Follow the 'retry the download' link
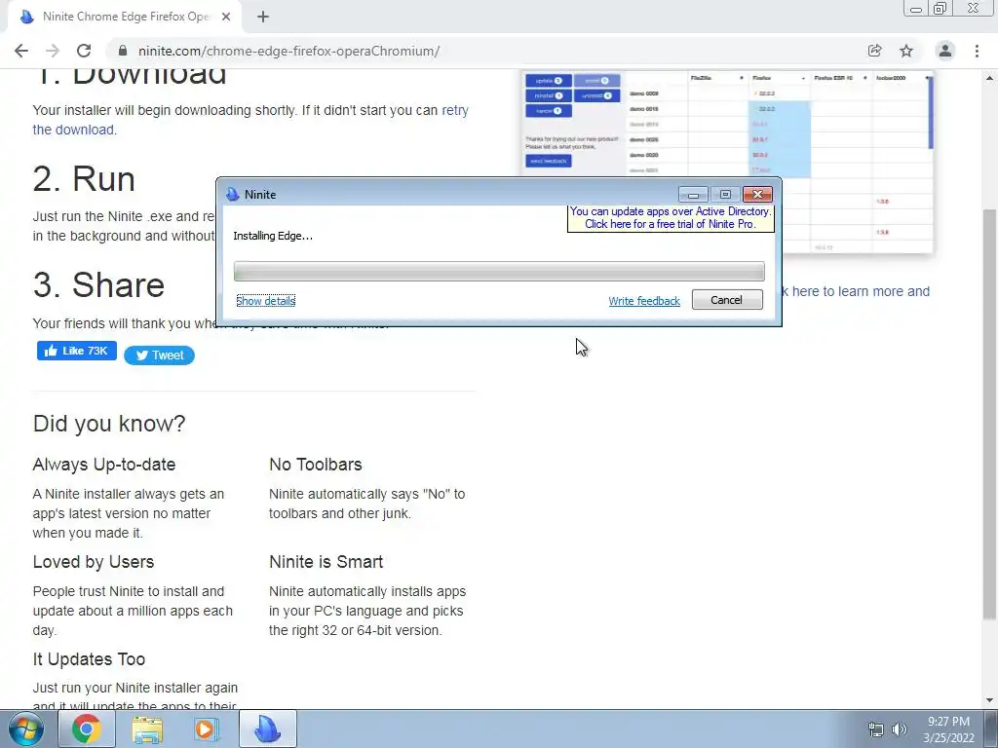 pyautogui.click(x=250, y=120)
